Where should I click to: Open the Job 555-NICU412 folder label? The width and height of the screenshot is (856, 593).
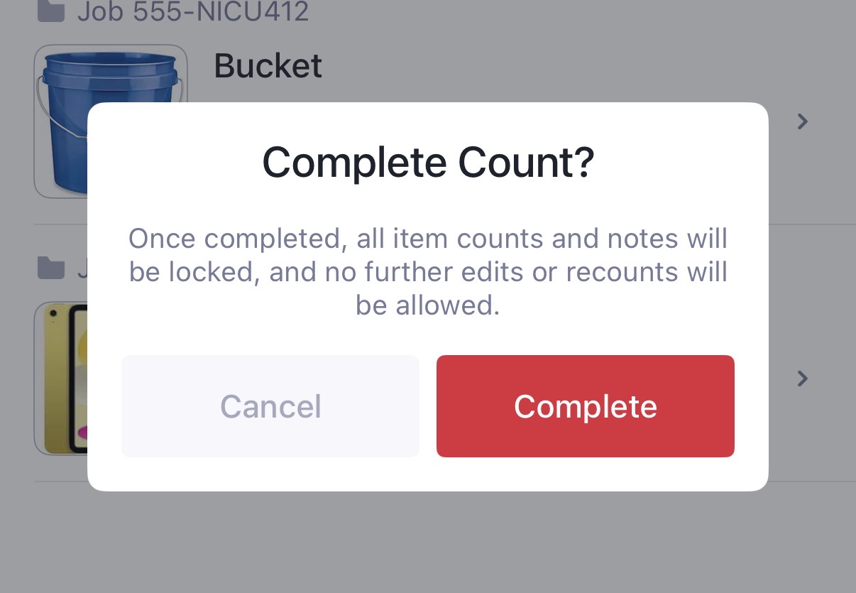pos(193,12)
